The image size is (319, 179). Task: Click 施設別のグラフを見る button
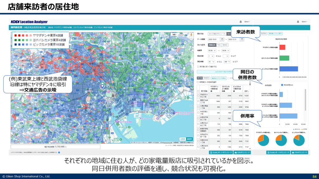[218, 78]
